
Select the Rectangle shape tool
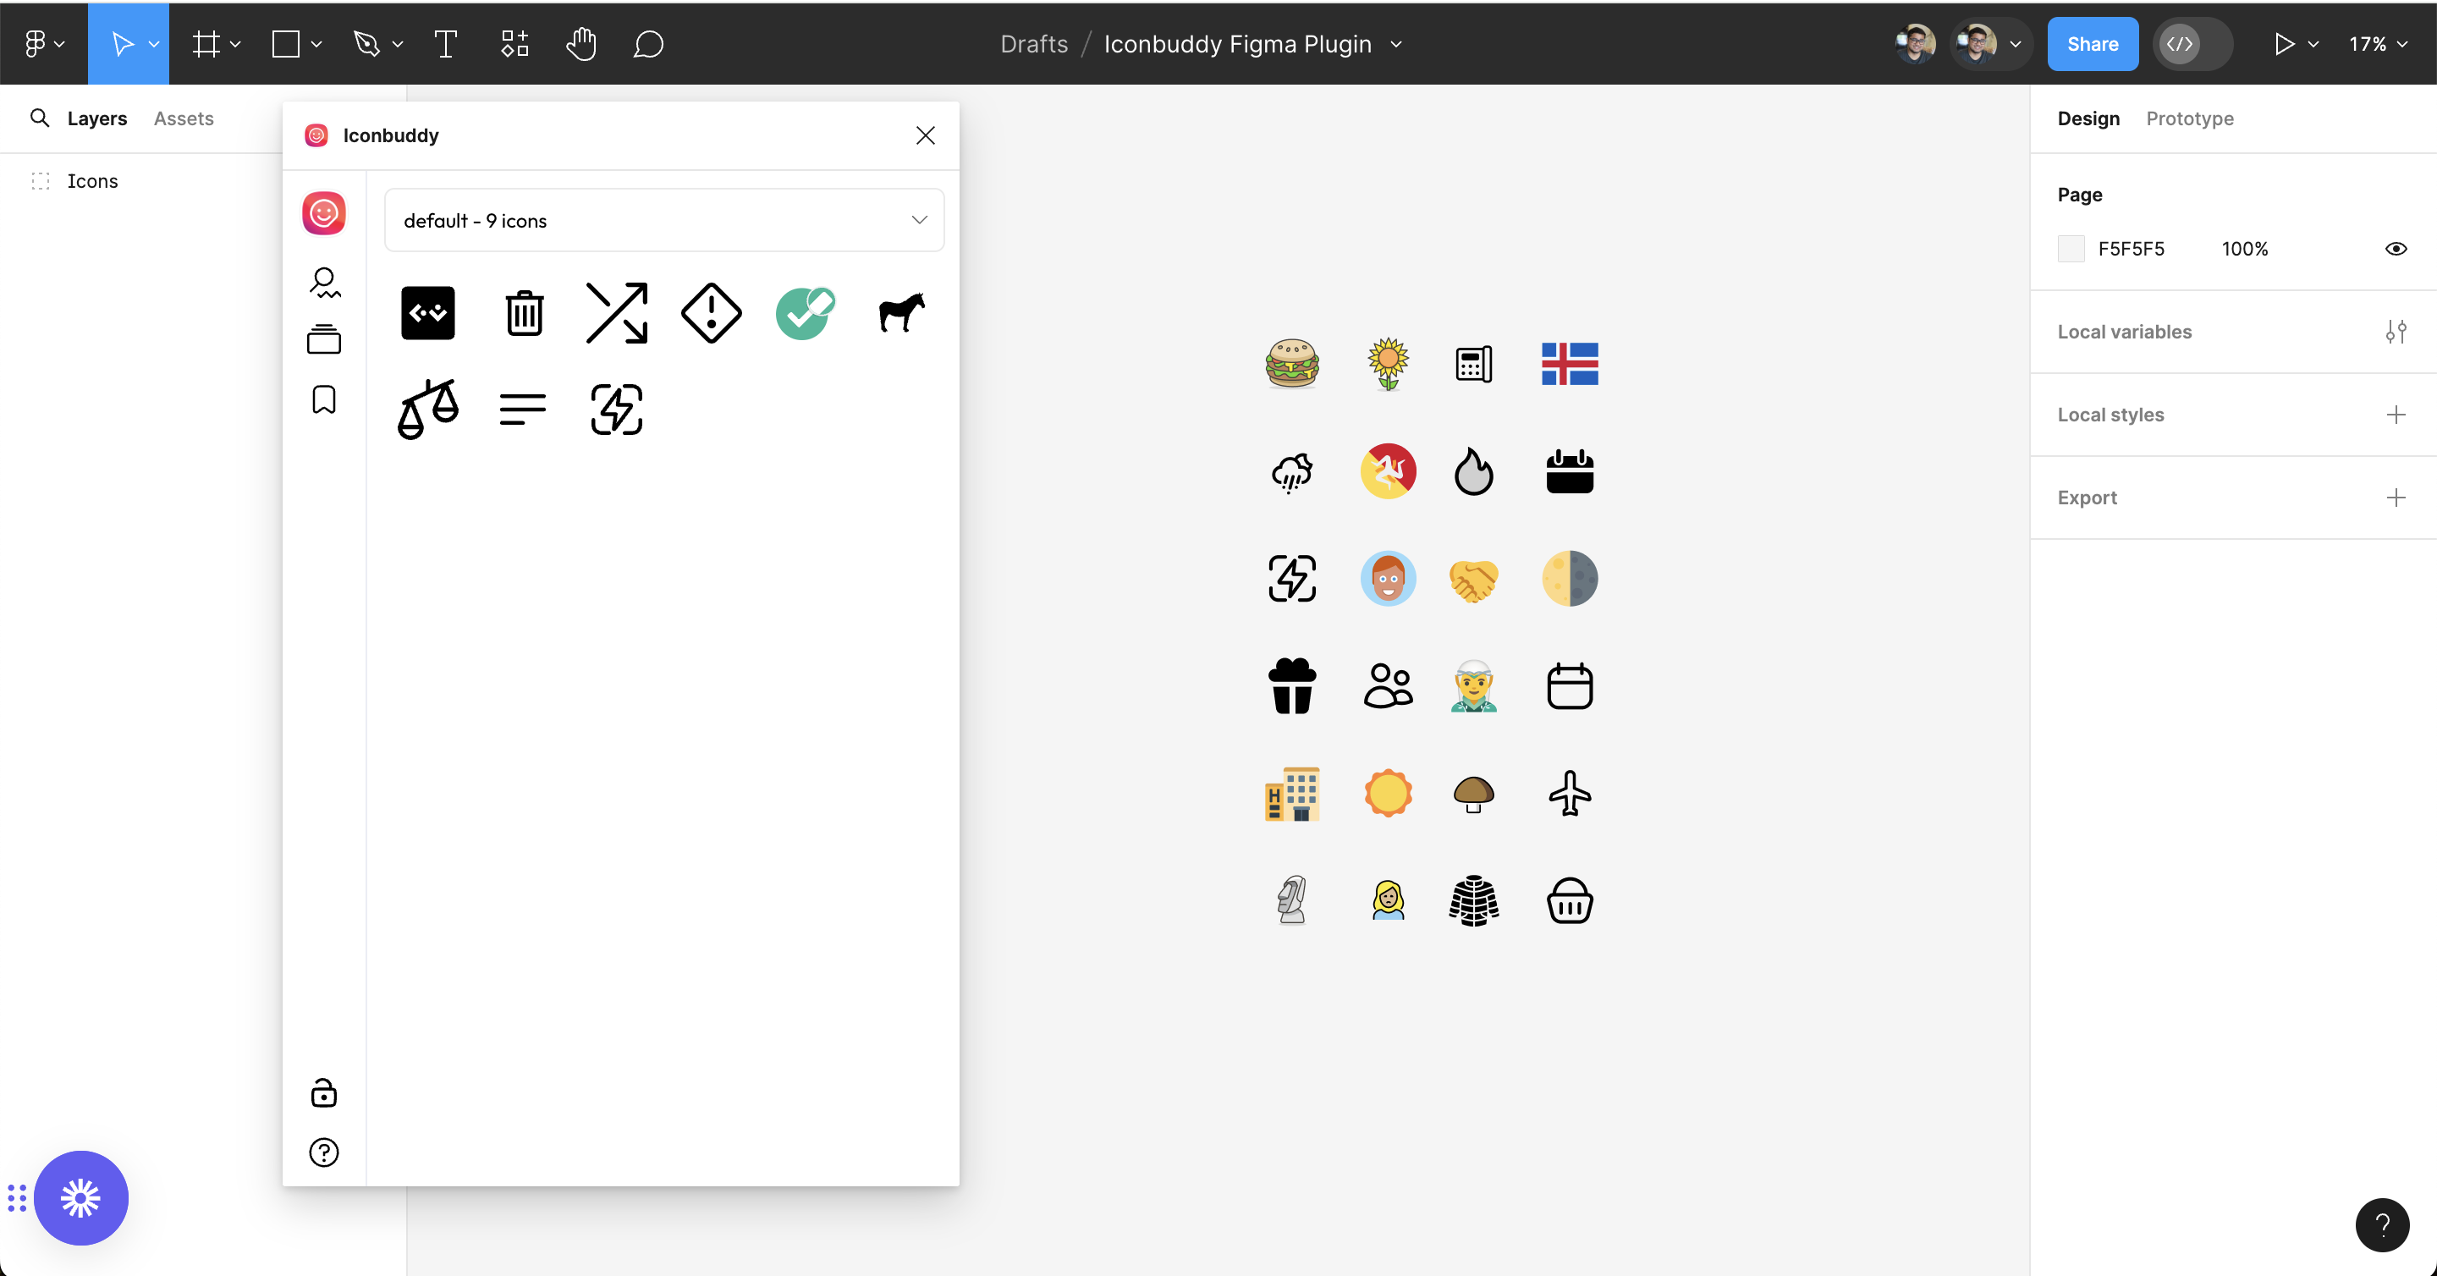pyautogui.click(x=285, y=43)
